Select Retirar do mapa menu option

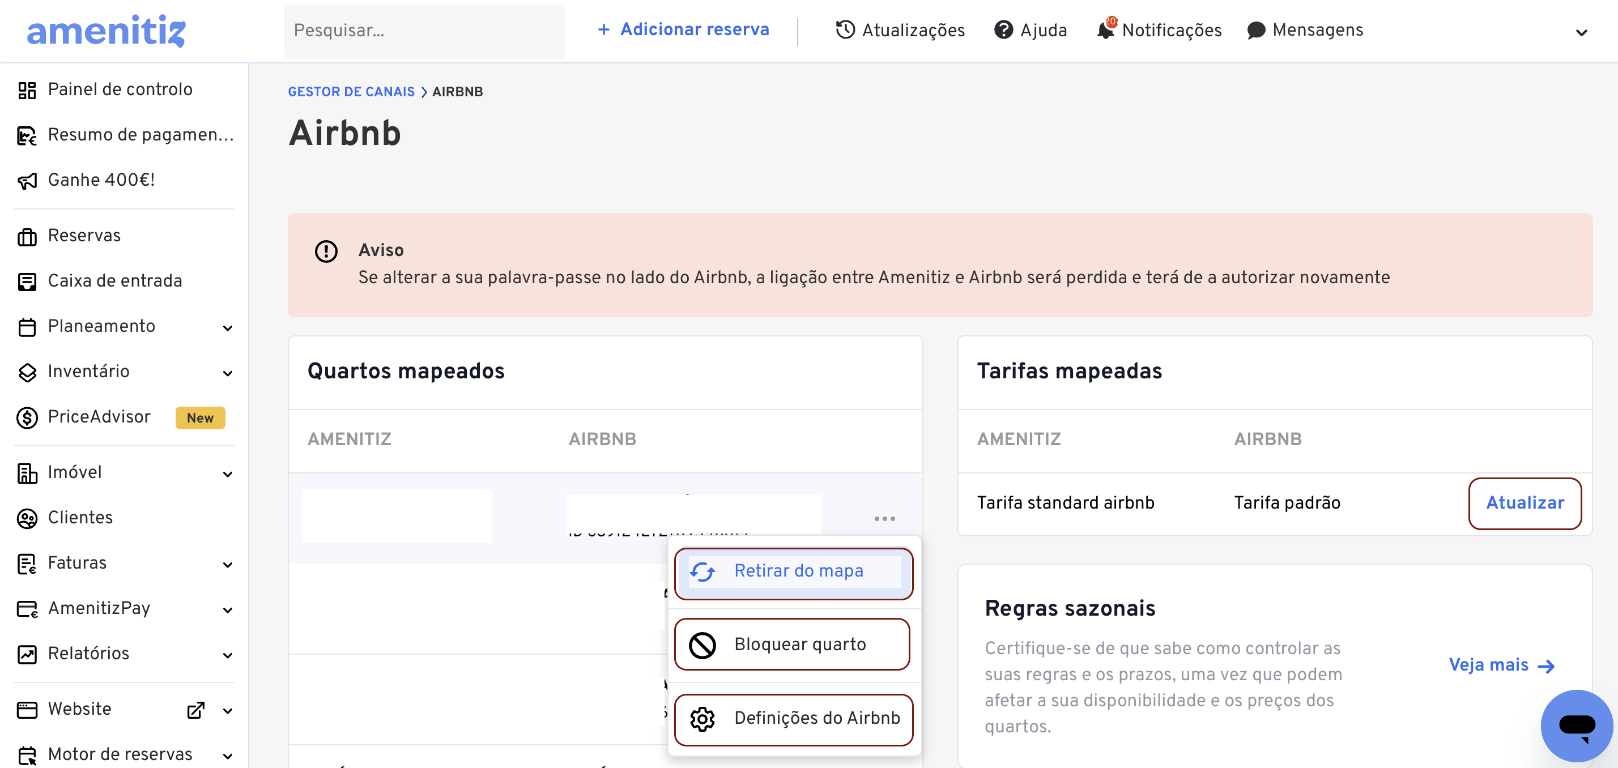click(794, 572)
